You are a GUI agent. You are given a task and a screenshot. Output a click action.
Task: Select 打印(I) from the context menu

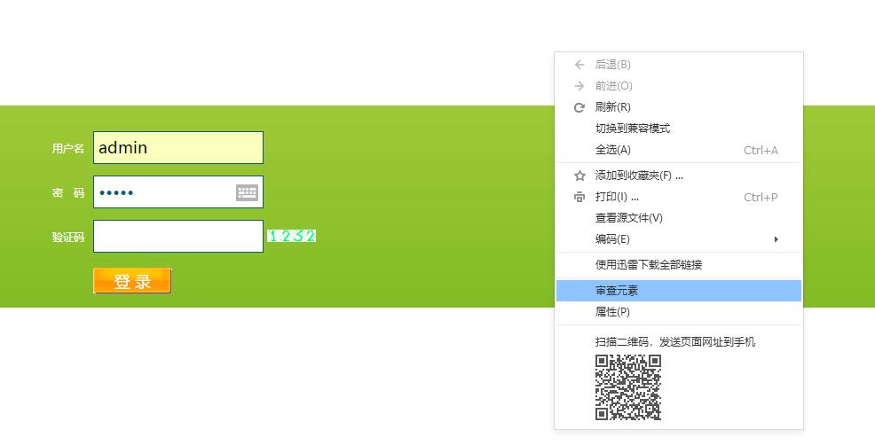pyautogui.click(x=617, y=197)
